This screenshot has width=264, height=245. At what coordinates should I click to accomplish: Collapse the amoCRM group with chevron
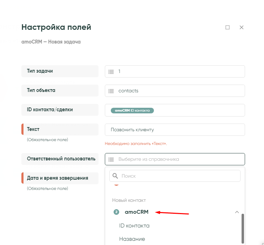tap(237, 212)
